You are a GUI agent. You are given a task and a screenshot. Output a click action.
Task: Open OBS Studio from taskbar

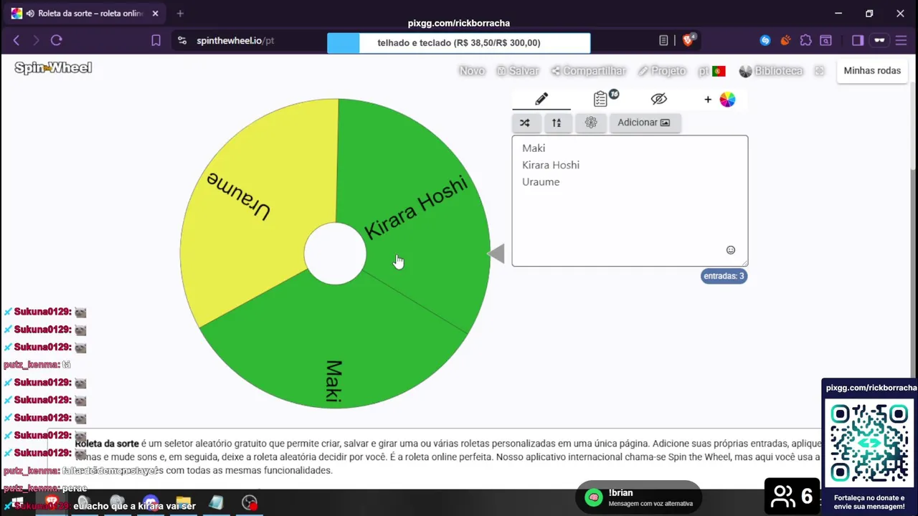pos(250,503)
